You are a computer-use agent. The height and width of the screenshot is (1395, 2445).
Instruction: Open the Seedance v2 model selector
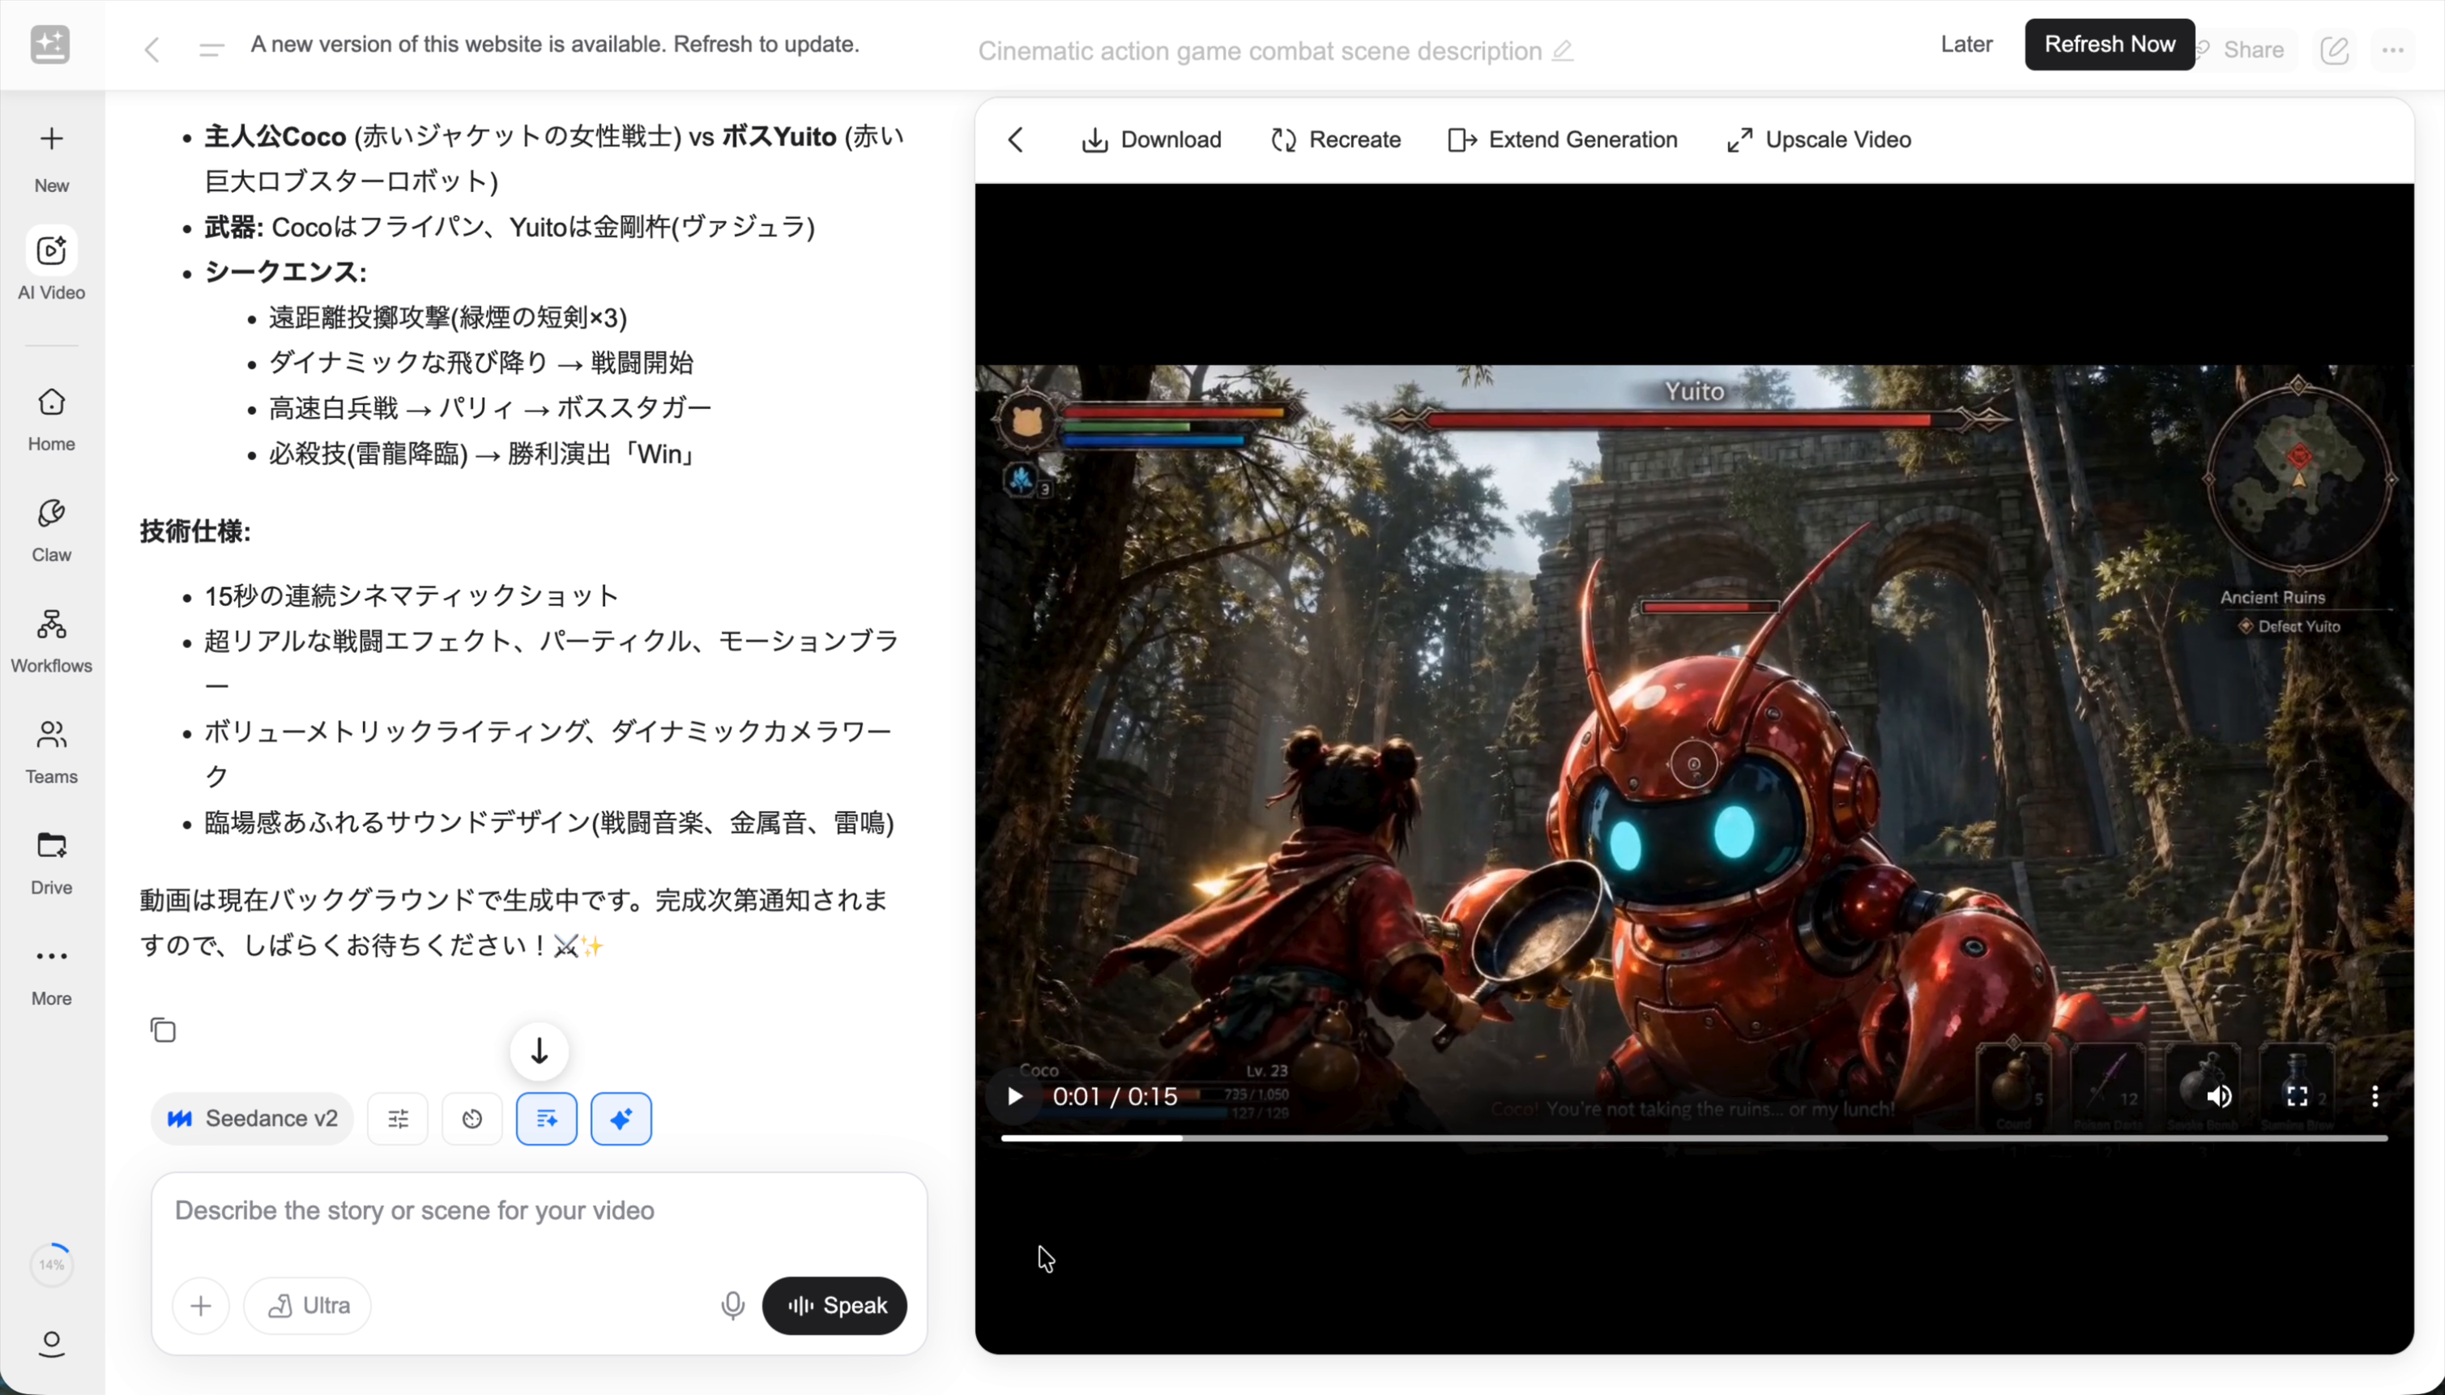pyautogui.click(x=251, y=1118)
